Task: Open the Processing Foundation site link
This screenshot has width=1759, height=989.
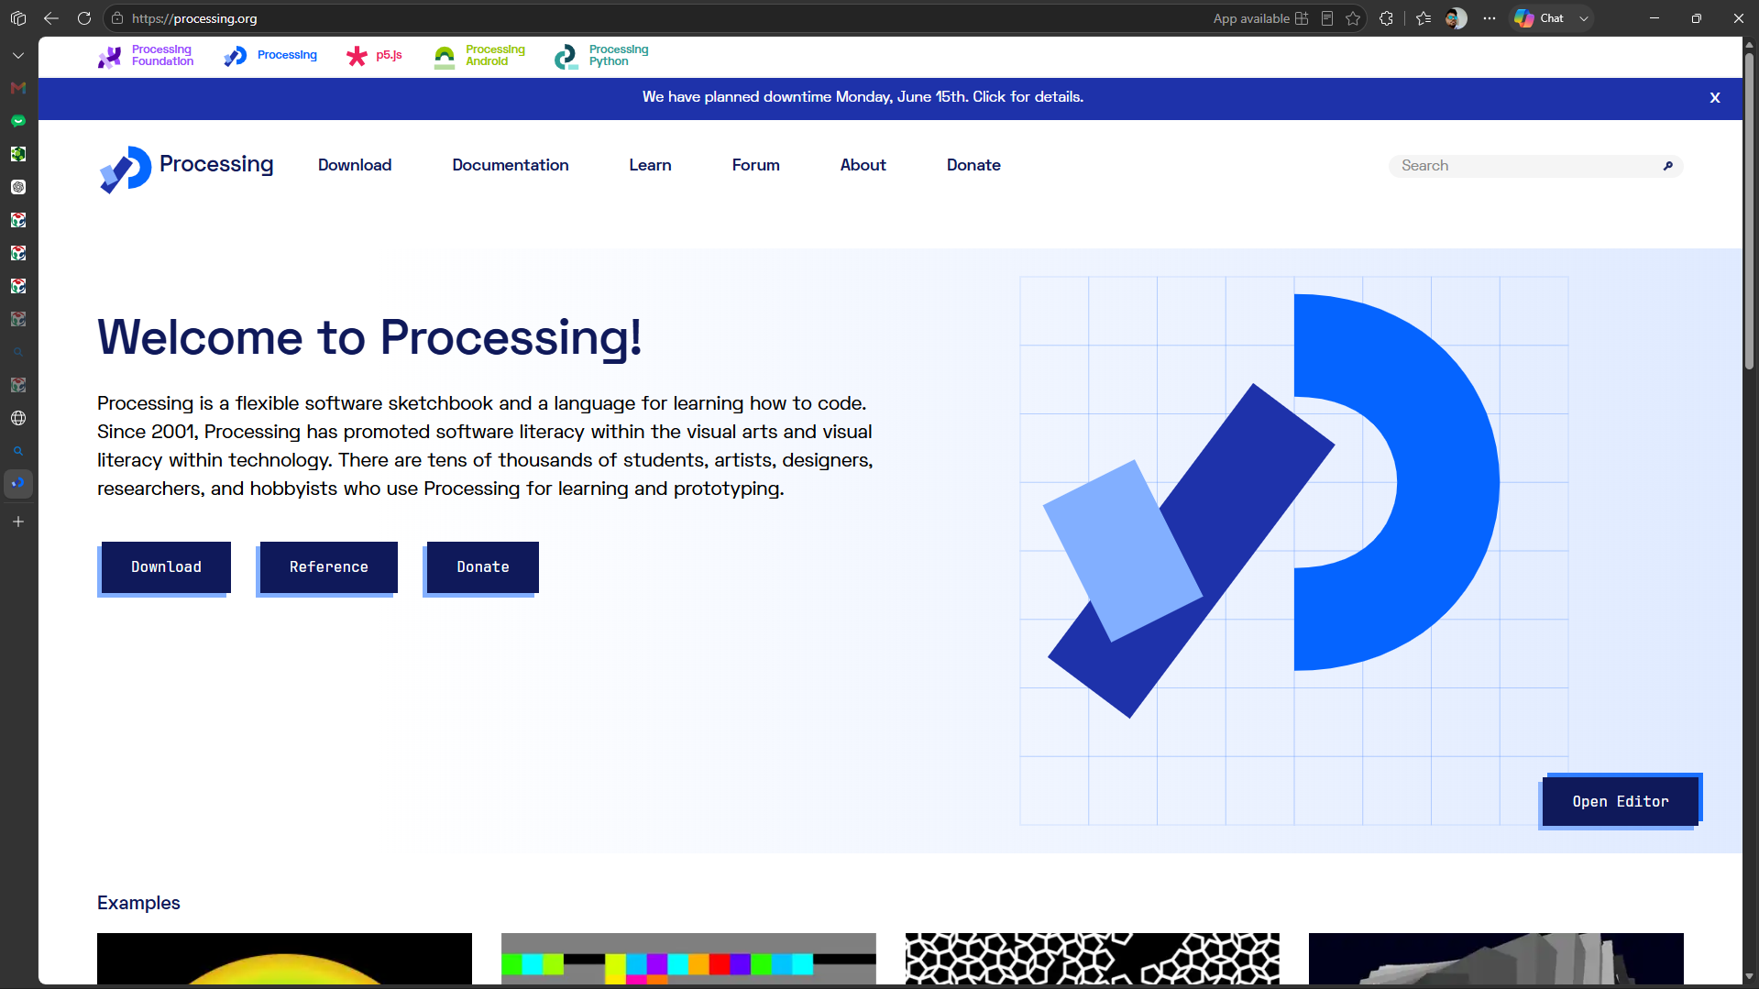Action: (x=146, y=56)
